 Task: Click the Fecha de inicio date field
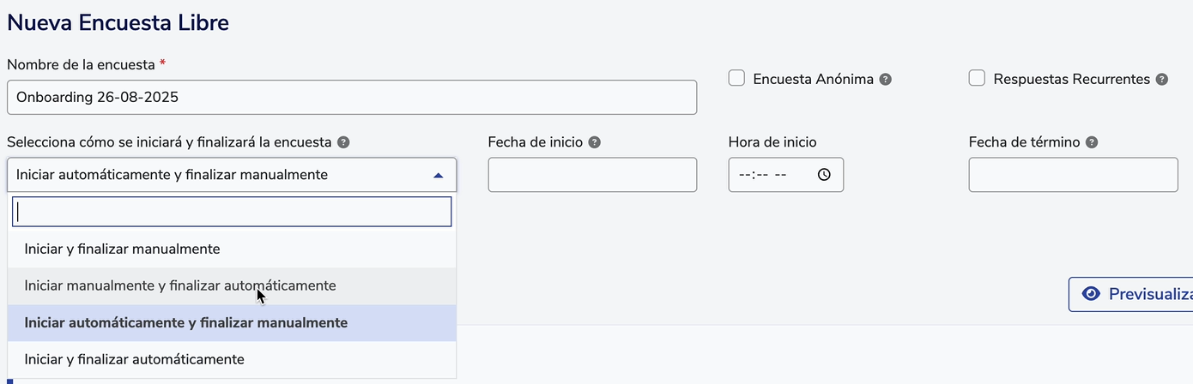(x=592, y=175)
